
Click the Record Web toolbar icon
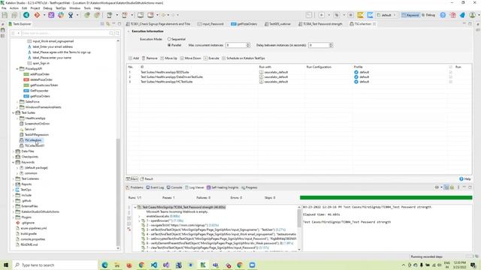pos(97,15)
